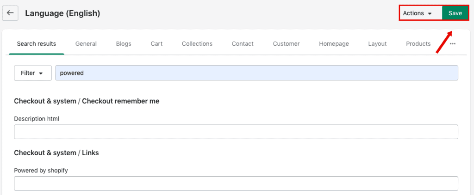474x195 pixels.
Task: Click the Language (English) page title
Action: [x=62, y=13]
